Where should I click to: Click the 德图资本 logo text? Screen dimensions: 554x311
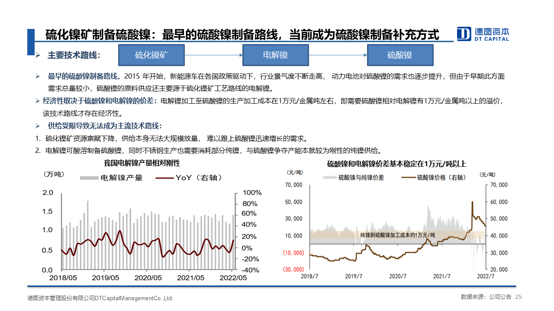pos(491,32)
